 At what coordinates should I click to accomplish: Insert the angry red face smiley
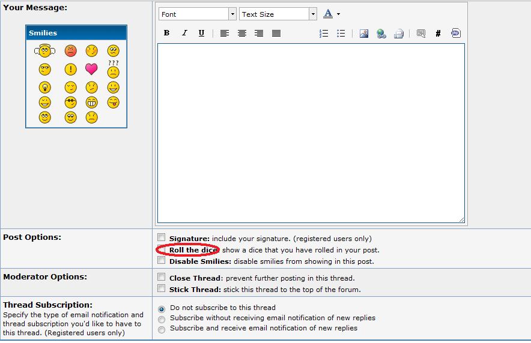71,52
